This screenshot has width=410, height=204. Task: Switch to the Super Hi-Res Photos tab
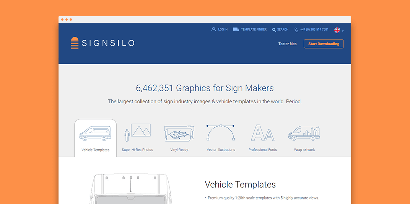(x=137, y=150)
